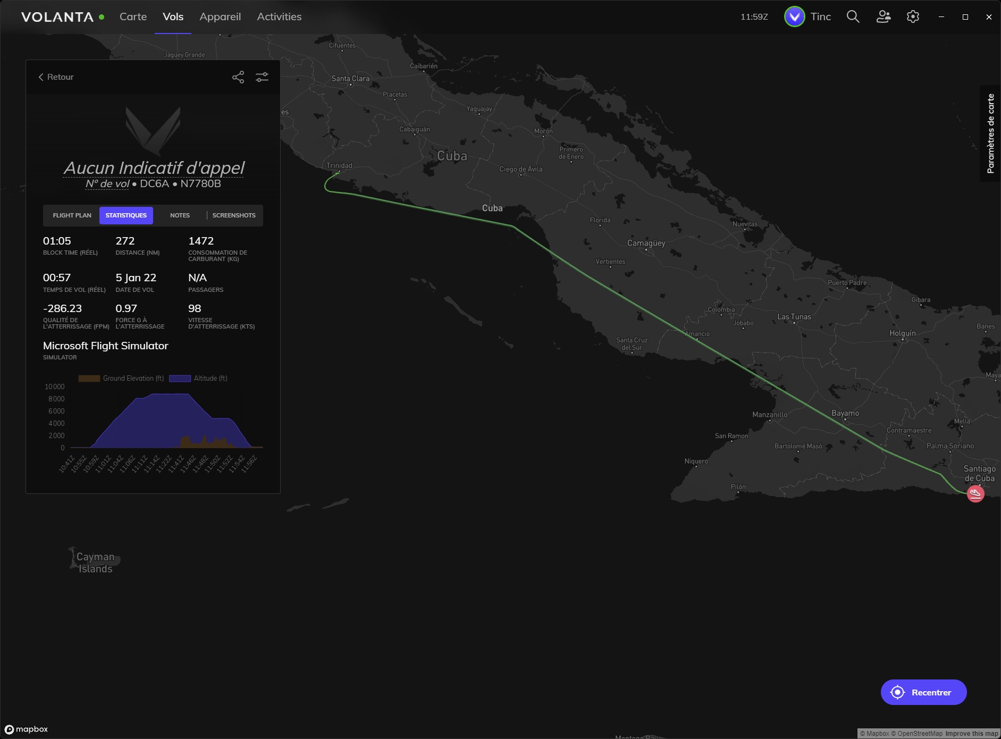Image resolution: width=1001 pixels, height=739 pixels.
Task: Toggle Ground Elevation legend series
Action: coord(121,379)
